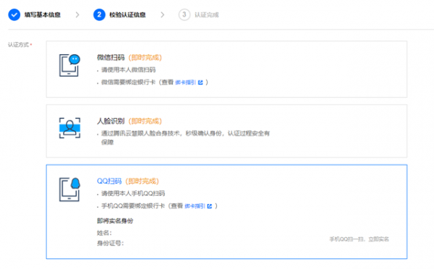This screenshot has width=434, height=269.
Task: Open 绑卡指引 link in QQ card
Action: click(195, 206)
